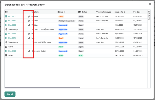This screenshot has height=100, width=155.
Task: Click Andy Roy on the Oct 29 time charge
Action: pos(100,29)
